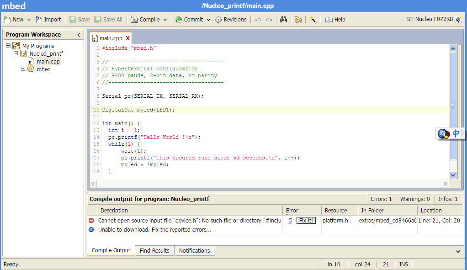The image size is (467, 270).
Task: Select Nucleo_printf program folder
Action: 46,53
